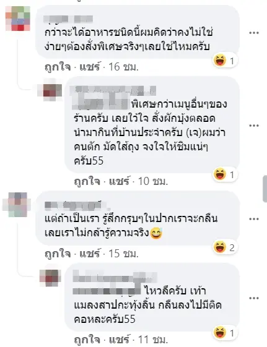
Task: View haha reaction on 16 ชม. comment
Action: point(224,61)
